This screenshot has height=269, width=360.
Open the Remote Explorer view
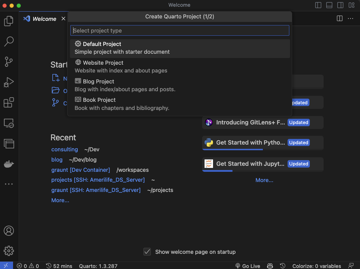[9, 123]
